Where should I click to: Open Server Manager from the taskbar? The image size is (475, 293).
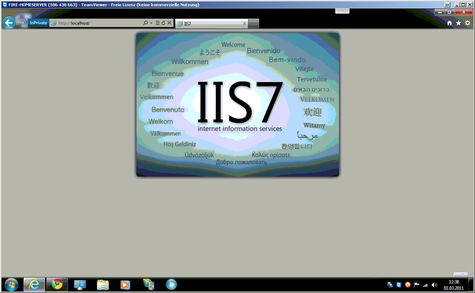point(80,285)
